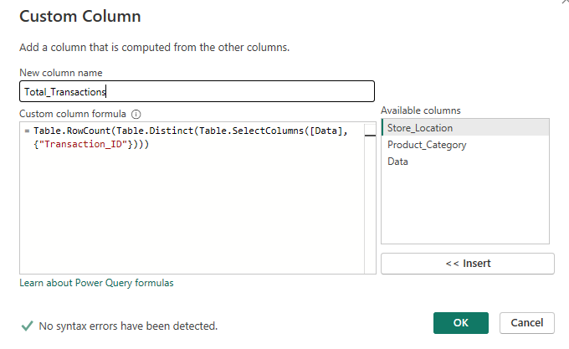
Task: Select Store_Location in Available columns
Action: tap(420, 128)
